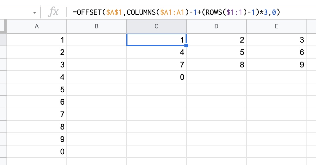Select cell C1 containing 1
This screenshot has width=316, height=165.
pyautogui.click(x=157, y=40)
